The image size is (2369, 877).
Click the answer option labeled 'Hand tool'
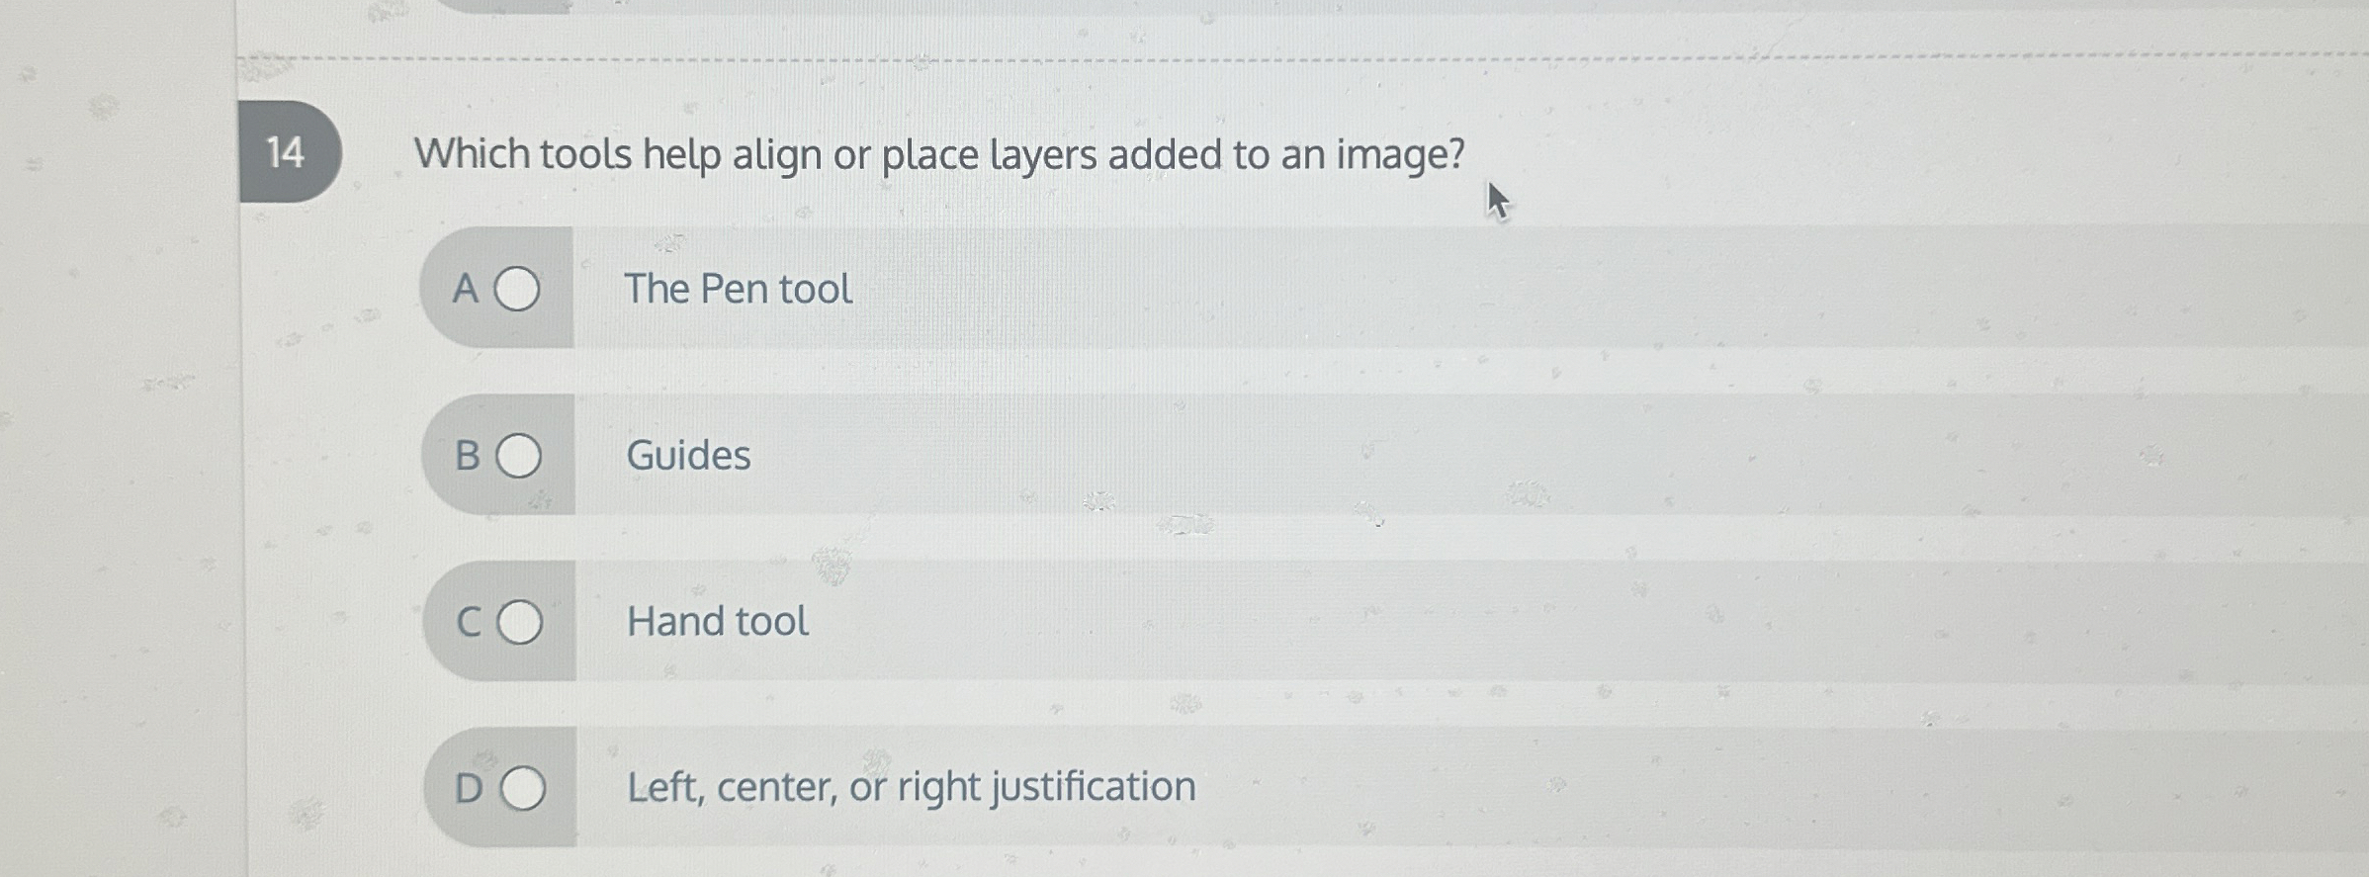click(717, 621)
